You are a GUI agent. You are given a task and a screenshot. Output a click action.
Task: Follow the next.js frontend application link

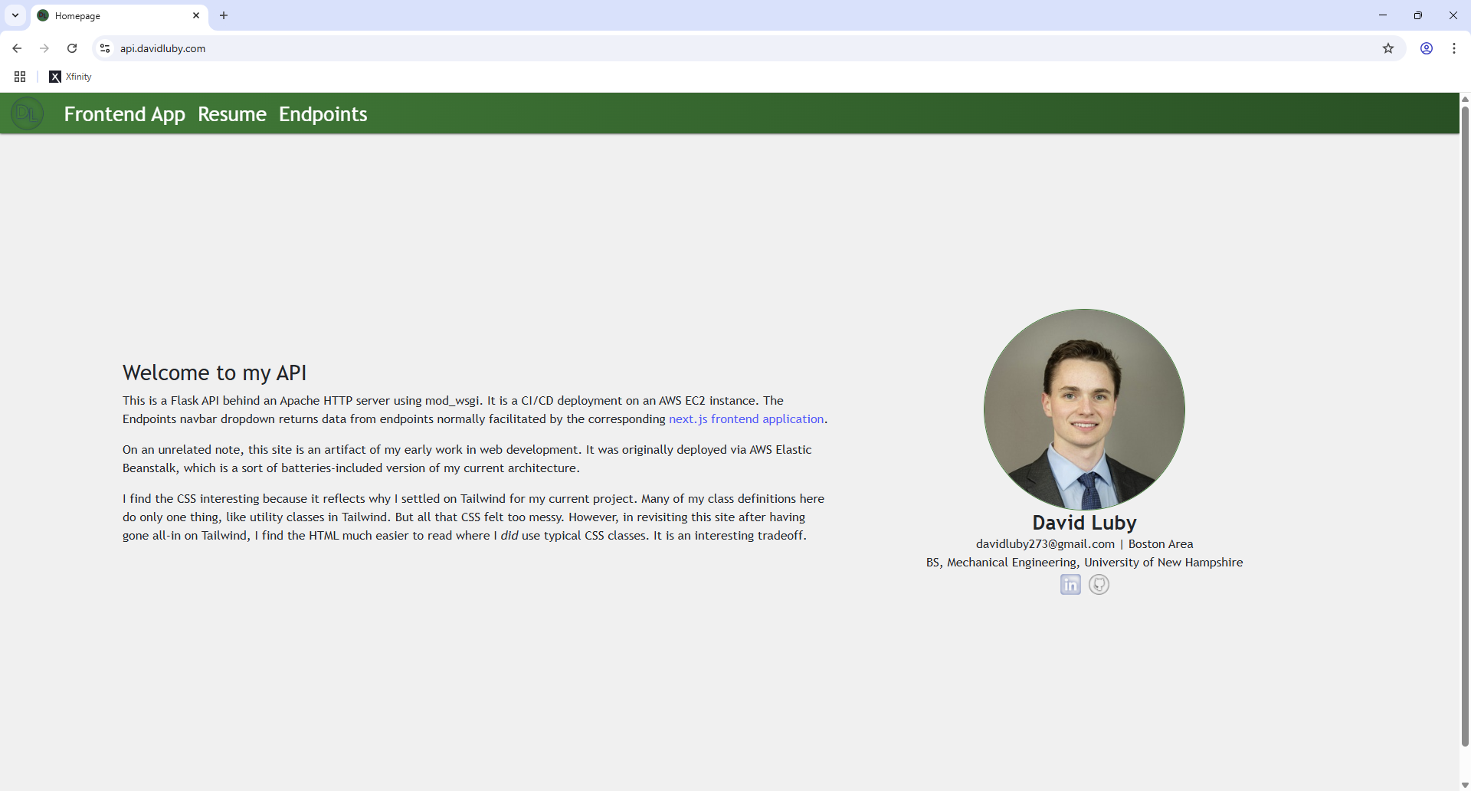pos(745,419)
